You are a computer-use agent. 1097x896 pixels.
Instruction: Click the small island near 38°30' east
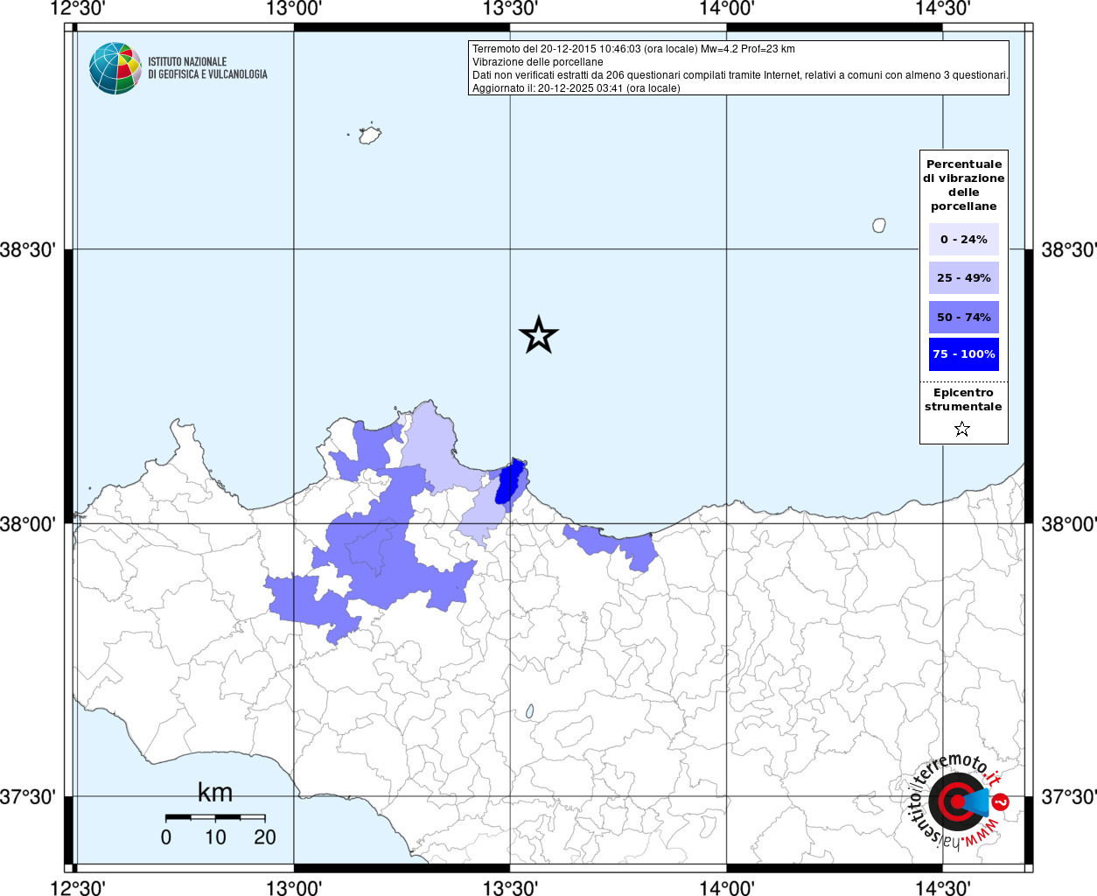[x=879, y=225]
